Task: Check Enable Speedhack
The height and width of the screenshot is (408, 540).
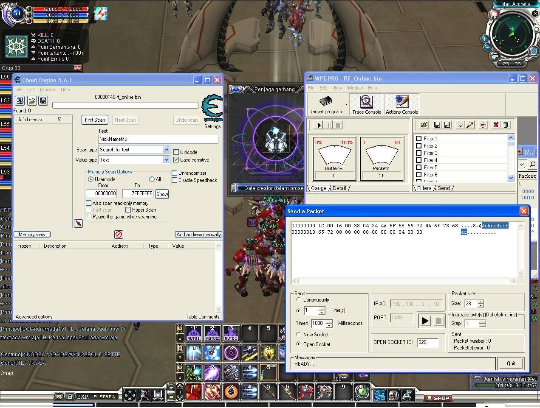Action: coord(174,180)
